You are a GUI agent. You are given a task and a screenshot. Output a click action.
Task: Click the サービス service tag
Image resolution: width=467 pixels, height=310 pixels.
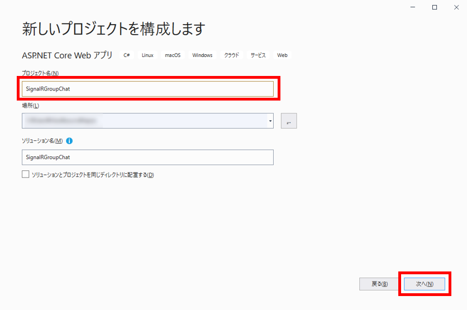pos(258,55)
